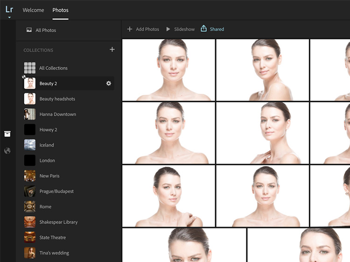The width and height of the screenshot is (350, 262).
Task: Open the Lr logo dropdown menu
Action: pyautogui.click(x=9, y=12)
